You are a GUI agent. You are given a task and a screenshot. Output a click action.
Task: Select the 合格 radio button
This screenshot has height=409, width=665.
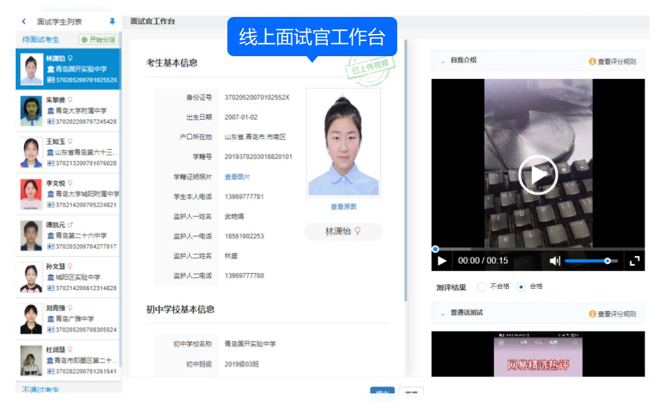tap(521, 287)
